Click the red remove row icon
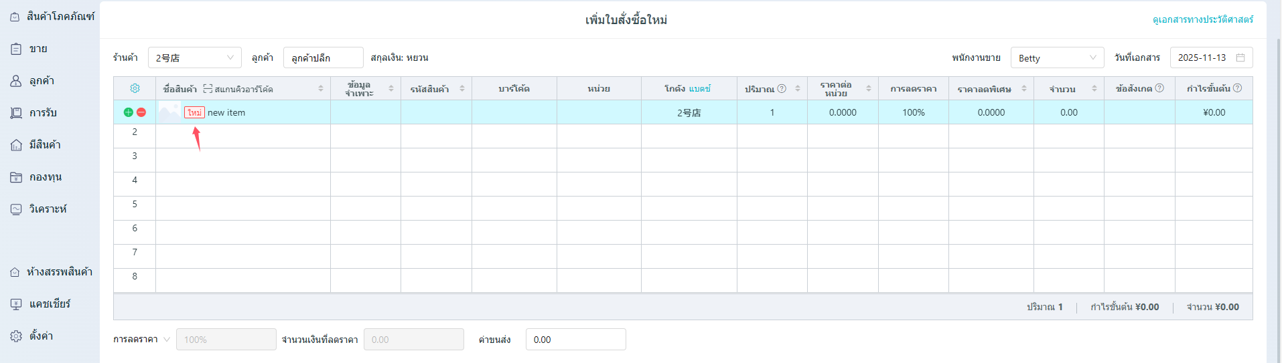The image size is (1282, 363). [x=141, y=112]
